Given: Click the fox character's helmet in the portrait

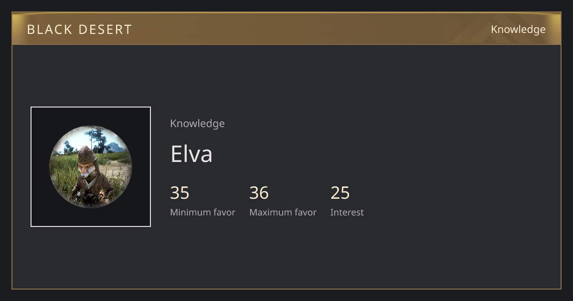Looking at the screenshot, I should [x=87, y=154].
